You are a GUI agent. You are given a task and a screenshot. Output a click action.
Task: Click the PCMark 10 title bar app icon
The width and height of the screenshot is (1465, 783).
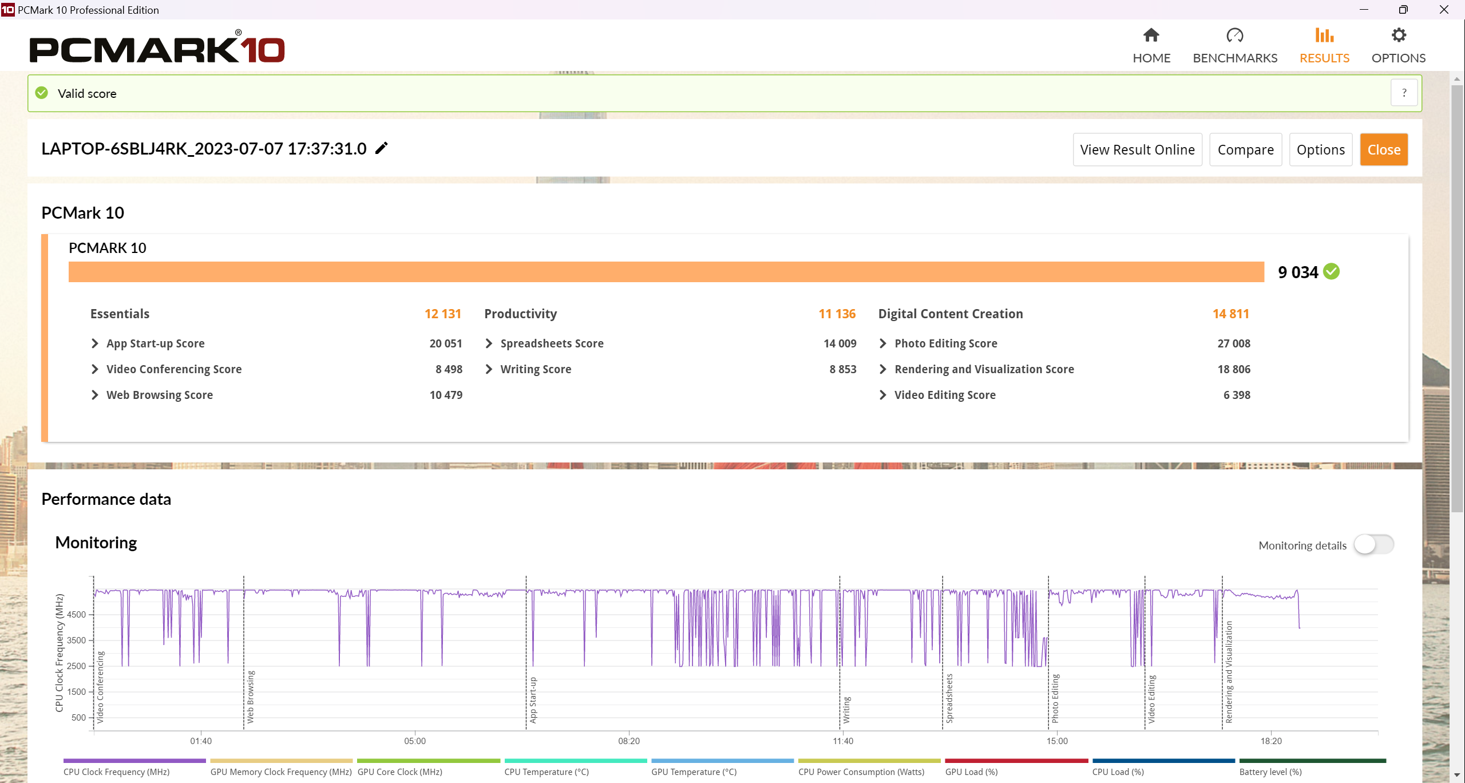coord(8,10)
